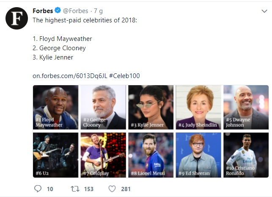Click the retweet arrows icon
The height and width of the screenshot is (197, 272).
(x=75, y=189)
